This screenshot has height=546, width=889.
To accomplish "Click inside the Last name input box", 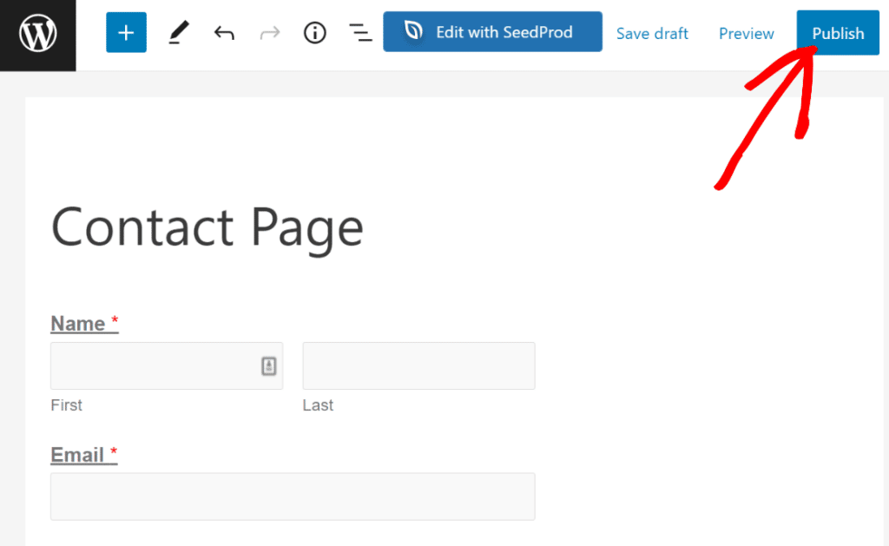I will coord(418,365).
